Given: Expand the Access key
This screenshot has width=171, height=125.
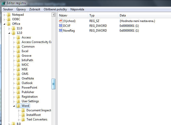Looking at the screenshot, I should (x=14, y=38).
